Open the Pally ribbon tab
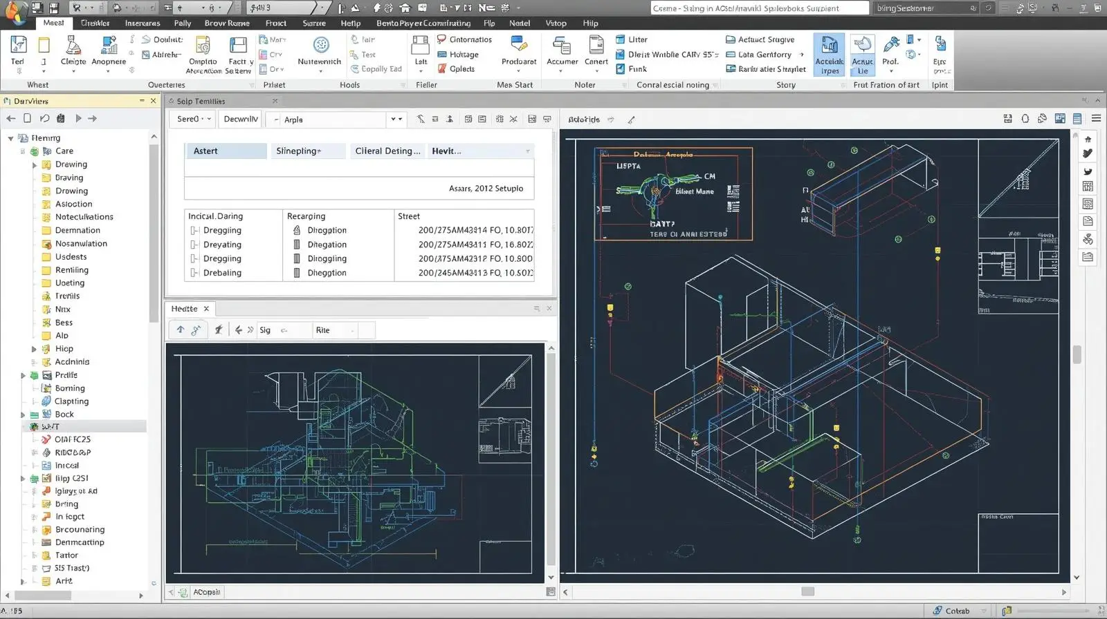Screen dimensions: 1107x619 click(x=183, y=23)
